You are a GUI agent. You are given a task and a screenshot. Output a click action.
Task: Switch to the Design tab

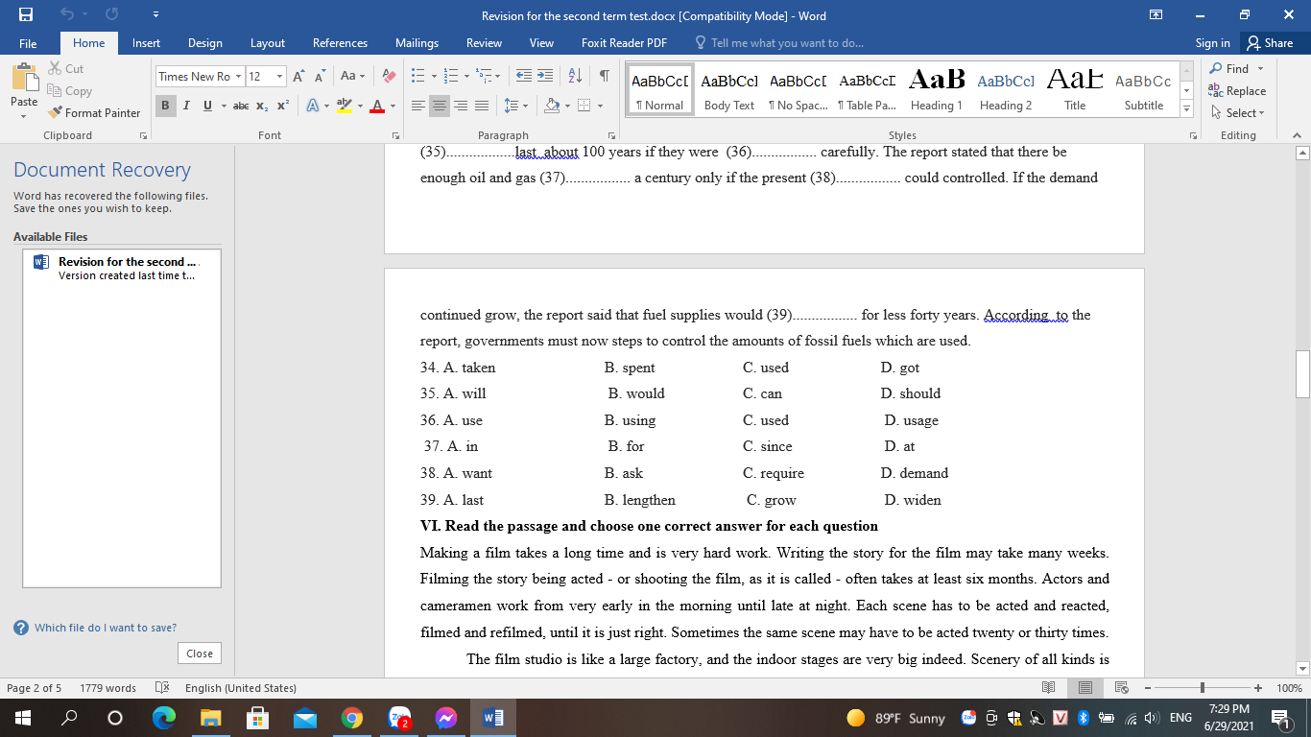(x=204, y=43)
